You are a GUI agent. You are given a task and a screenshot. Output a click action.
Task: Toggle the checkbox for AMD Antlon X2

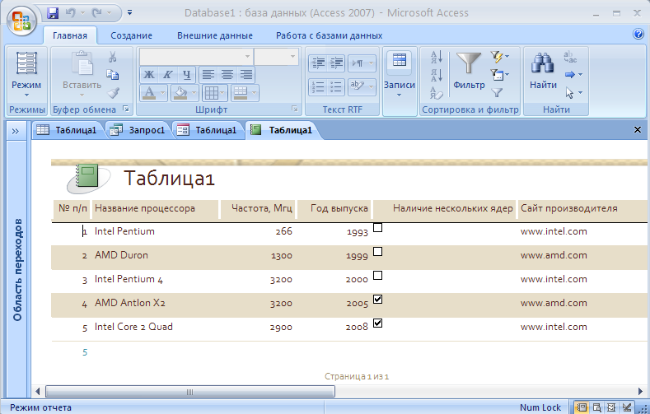click(x=377, y=300)
